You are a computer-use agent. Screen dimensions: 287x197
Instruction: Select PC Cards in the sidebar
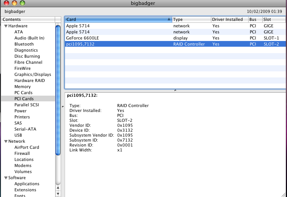coord(24,93)
